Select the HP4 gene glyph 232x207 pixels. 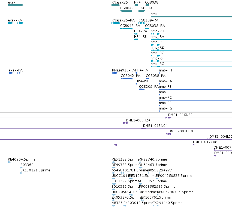coord(136,5)
